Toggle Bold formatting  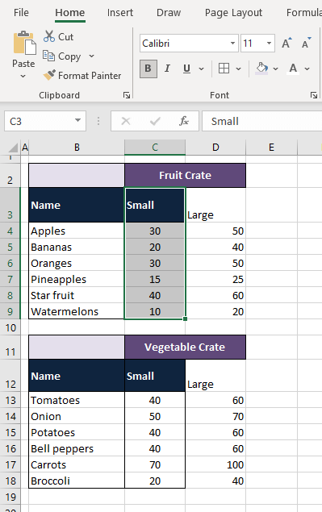coord(148,69)
